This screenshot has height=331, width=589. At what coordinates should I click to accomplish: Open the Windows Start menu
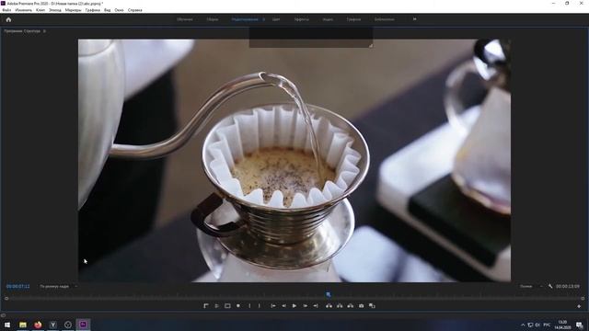[7, 325]
